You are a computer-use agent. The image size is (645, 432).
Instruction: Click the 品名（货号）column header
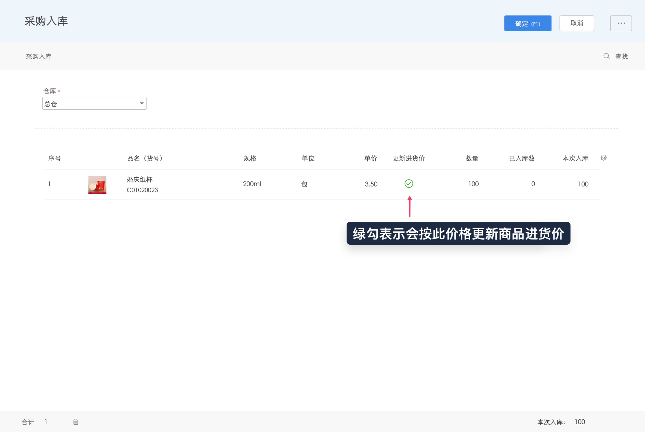click(145, 158)
